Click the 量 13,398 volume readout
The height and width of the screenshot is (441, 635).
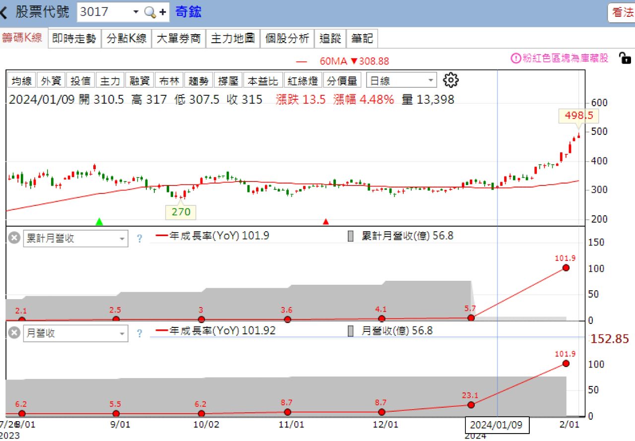428,100
